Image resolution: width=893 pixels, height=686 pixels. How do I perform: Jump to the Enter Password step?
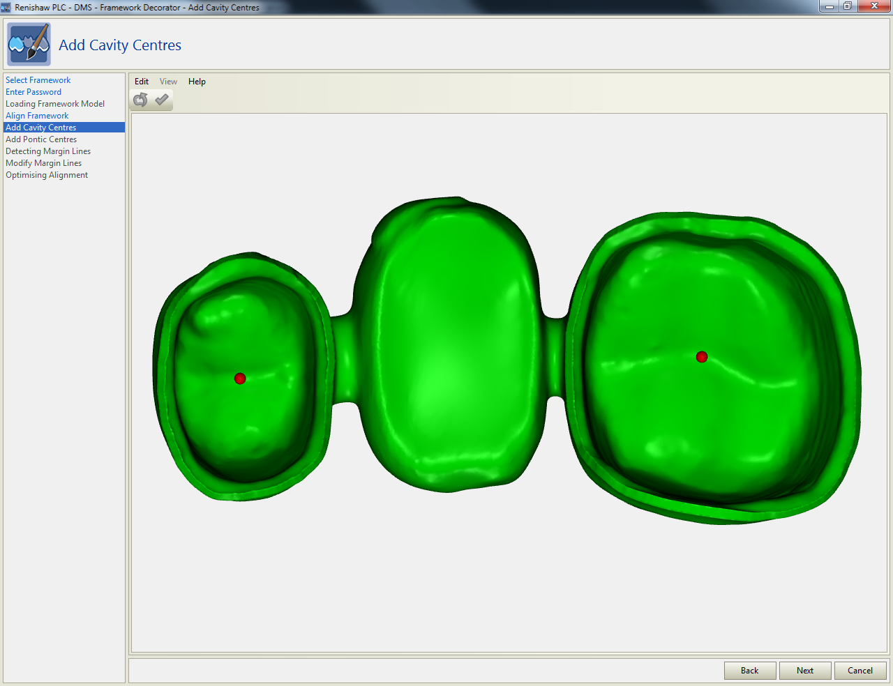click(x=33, y=92)
